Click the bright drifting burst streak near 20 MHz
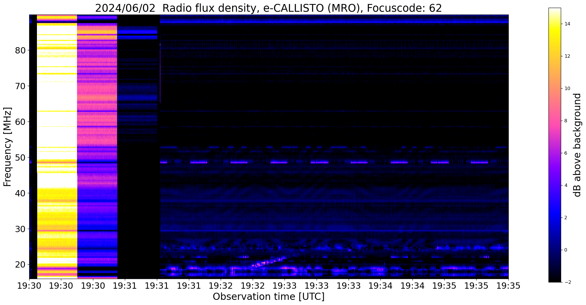586x305 pixels. (x=269, y=261)
